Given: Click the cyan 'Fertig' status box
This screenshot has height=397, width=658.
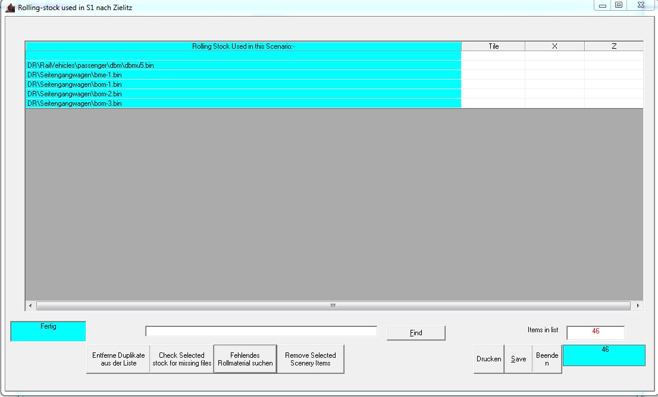Looking at the screenshot, I should click(x=48, y=331).
